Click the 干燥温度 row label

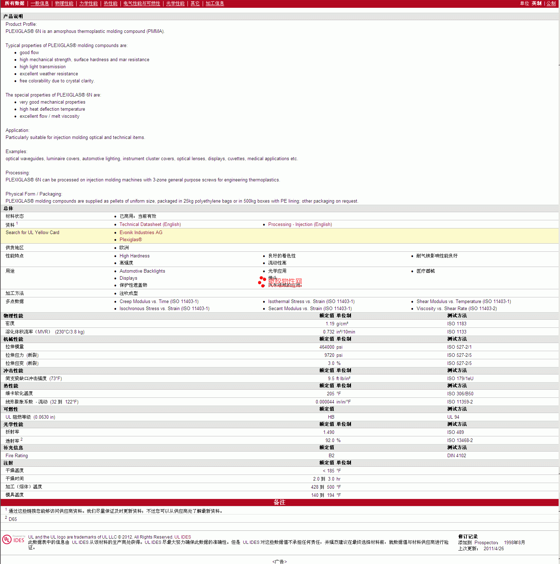[14, 471]
